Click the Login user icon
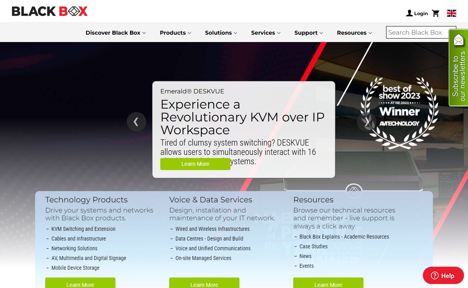 pyautogui.click(x=409, y=13)
